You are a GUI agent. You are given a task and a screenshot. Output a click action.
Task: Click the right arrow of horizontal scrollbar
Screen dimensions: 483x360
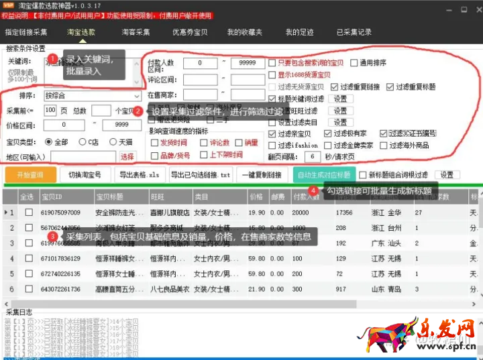tap(474, 304)
